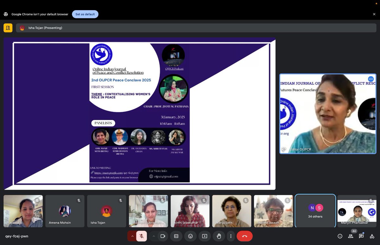Expand video settings arrow beside camera
This screenshot has height=245, width=380.
tap(154, 236)
